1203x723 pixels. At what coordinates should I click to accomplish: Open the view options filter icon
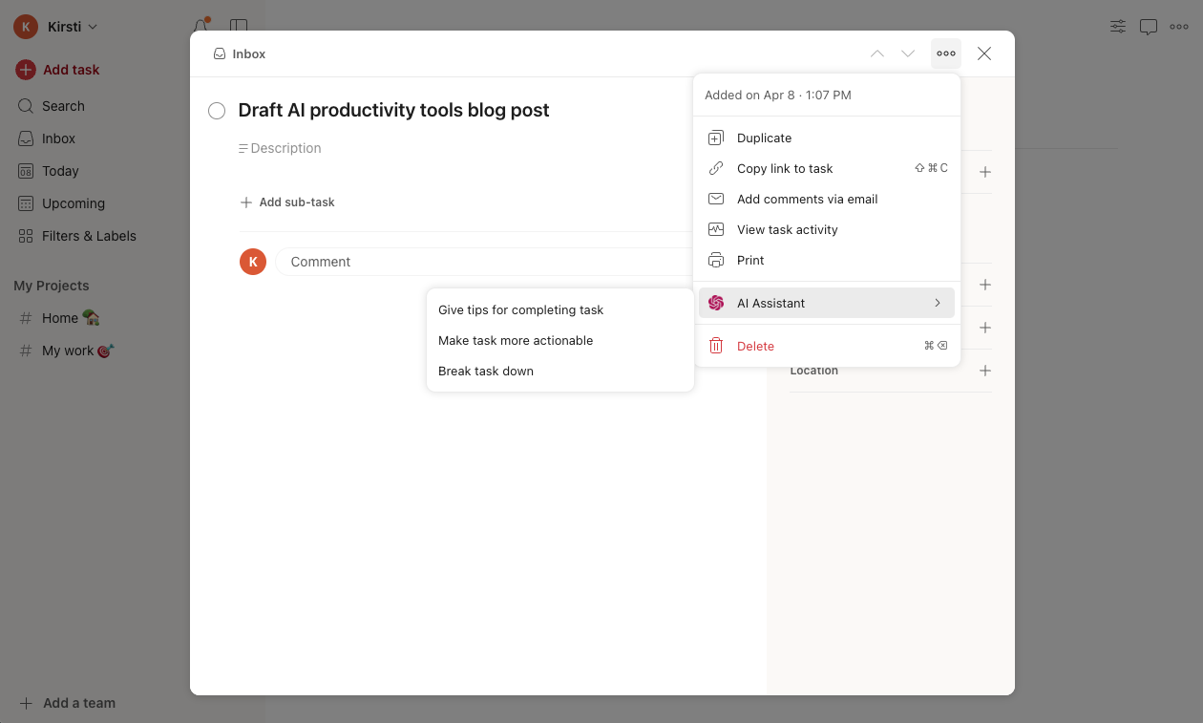(x=1117, y=26)
